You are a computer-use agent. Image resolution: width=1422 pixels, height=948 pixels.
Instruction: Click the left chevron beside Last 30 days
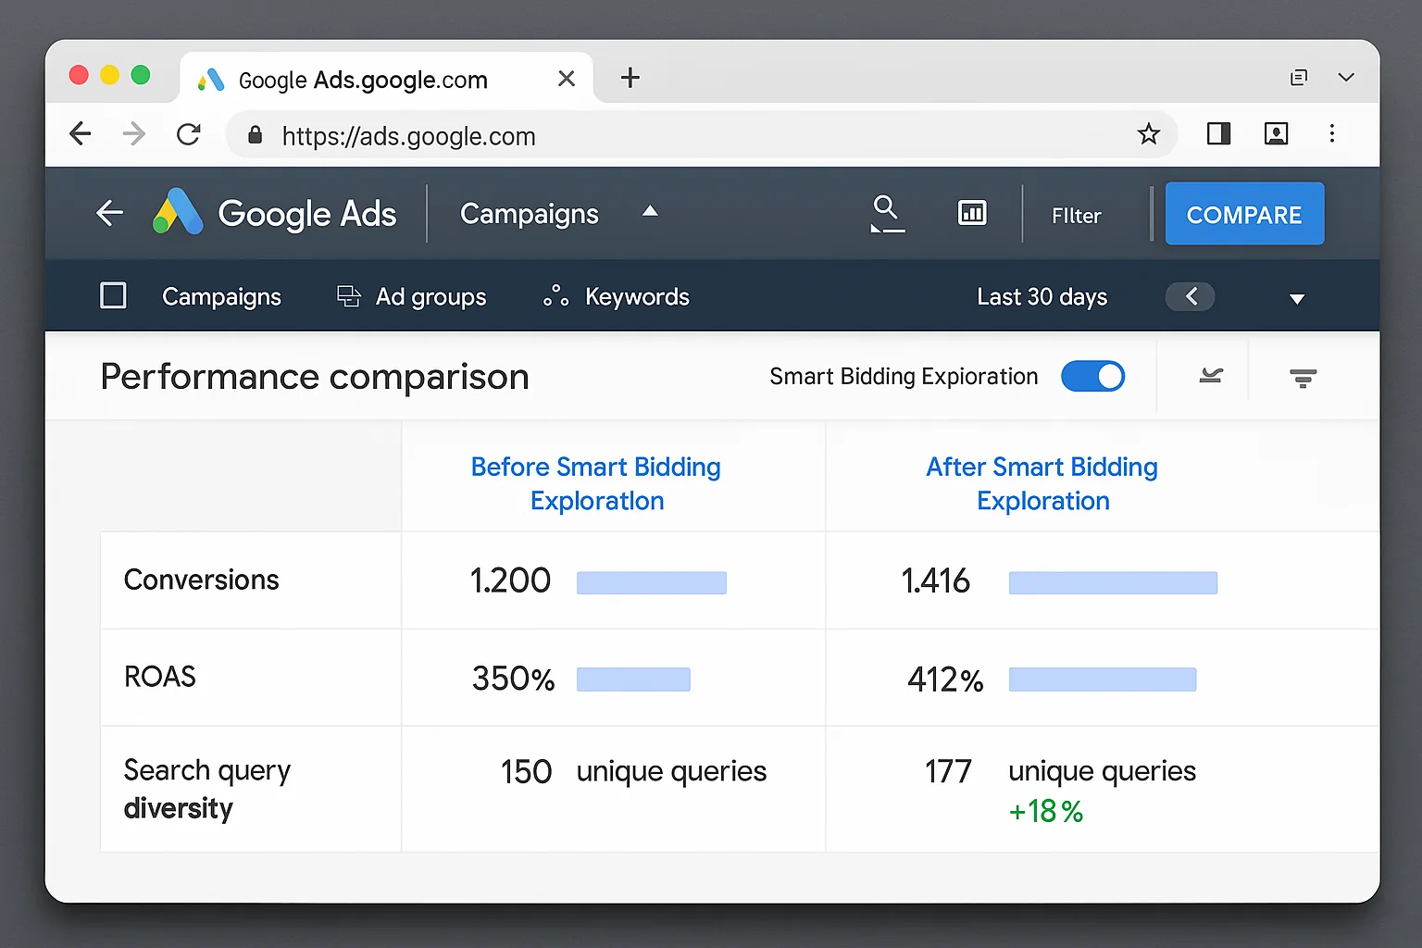1191,296
